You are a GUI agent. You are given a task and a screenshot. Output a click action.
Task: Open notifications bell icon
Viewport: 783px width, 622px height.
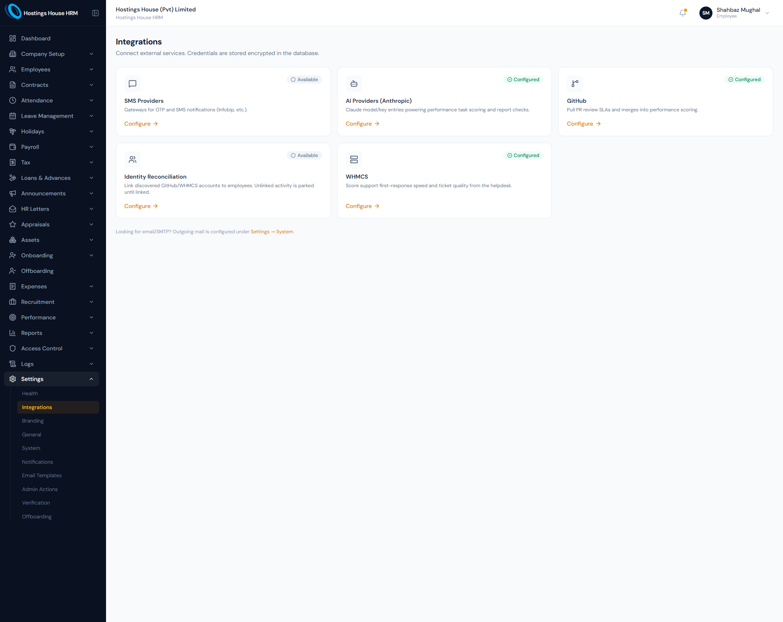683,13
